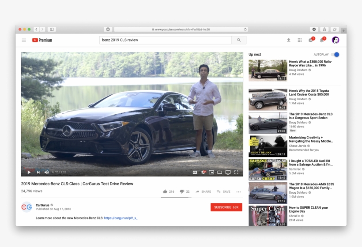The width and height of the screenshot is (362, 247).
Task: Toggle closed captions on the player
Action: [195, 172]
